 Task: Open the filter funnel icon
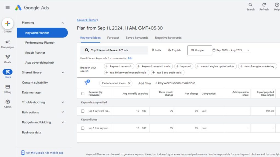coord(86,83)
